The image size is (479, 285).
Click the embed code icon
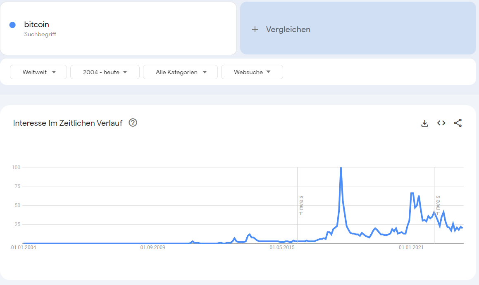click(x=441, y=123)
